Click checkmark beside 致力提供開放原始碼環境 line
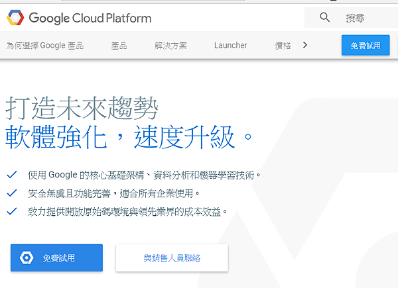398x288 pixels. [11, 212]
